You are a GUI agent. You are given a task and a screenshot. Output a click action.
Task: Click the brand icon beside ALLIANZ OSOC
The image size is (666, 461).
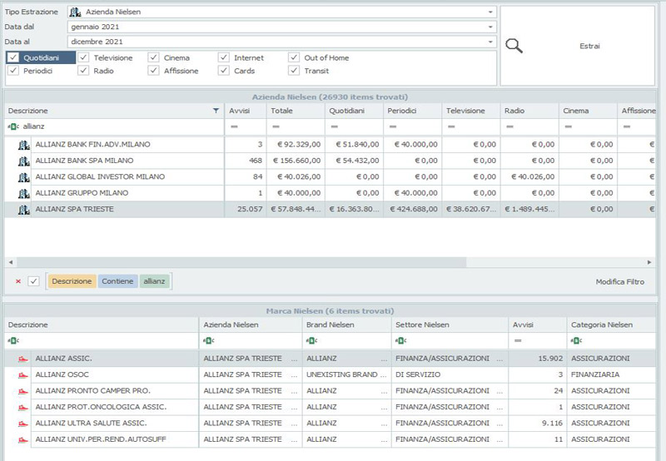click(22, 374)
